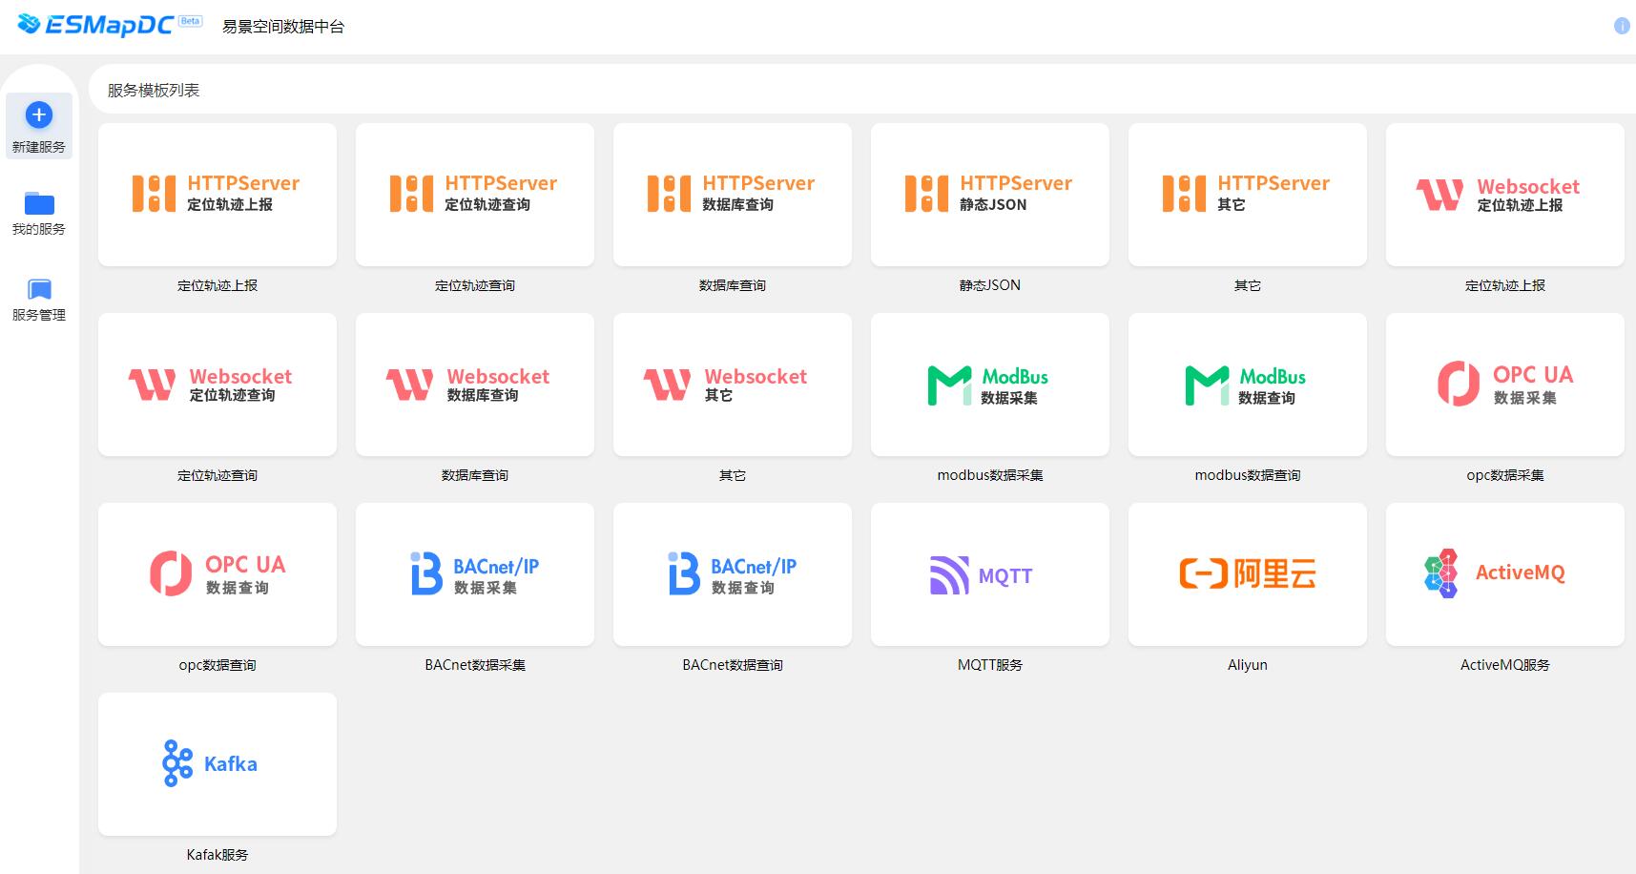Select the Aliyun template card
The height and width of the screenshot is (874, 1636).
coord(1247,574)
